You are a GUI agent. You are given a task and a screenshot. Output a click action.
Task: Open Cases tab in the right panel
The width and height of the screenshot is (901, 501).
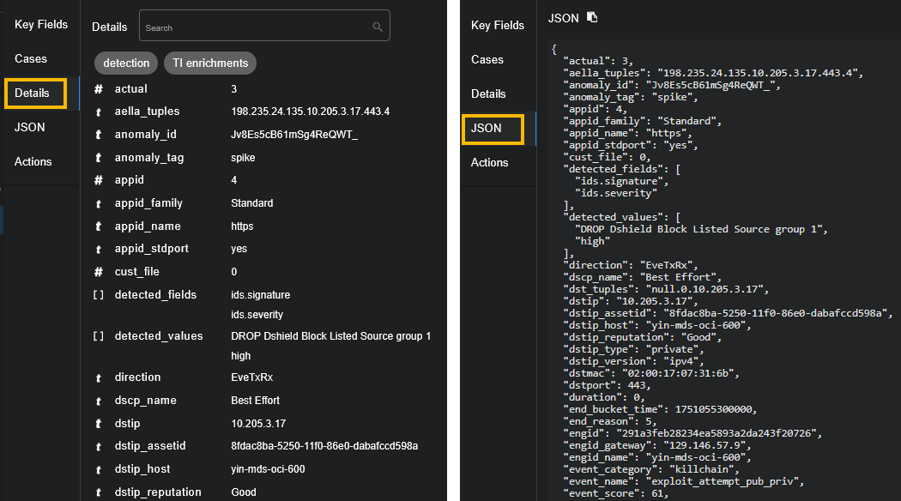[x=487, y=59]
